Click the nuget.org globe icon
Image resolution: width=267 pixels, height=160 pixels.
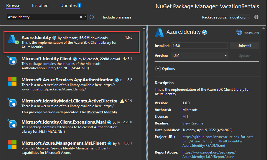(x=239, y=32)
